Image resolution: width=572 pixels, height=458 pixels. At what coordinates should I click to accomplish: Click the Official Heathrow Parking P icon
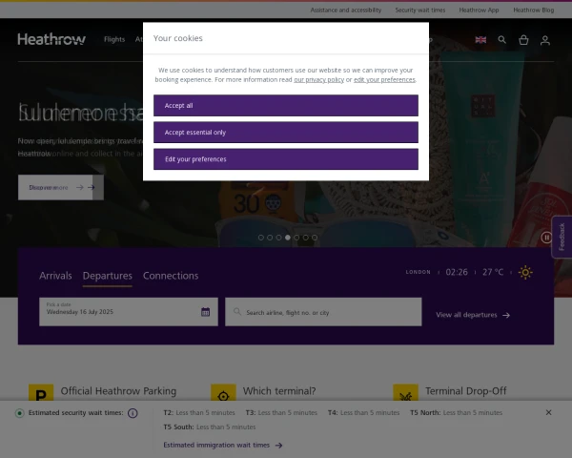(x=41, y=392)
